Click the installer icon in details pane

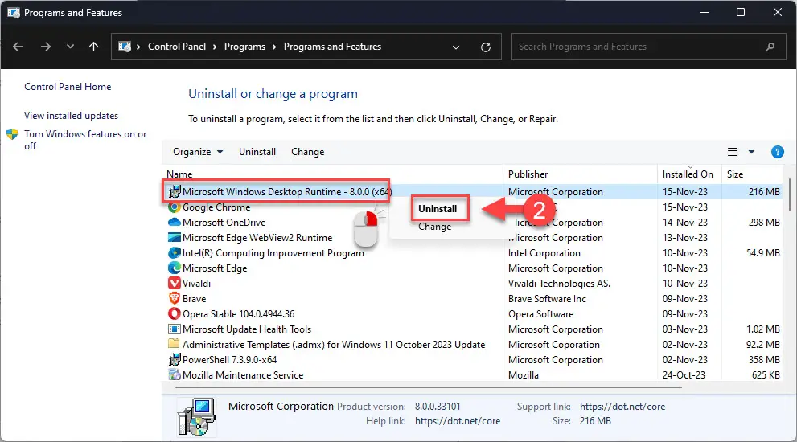[197, 417]
